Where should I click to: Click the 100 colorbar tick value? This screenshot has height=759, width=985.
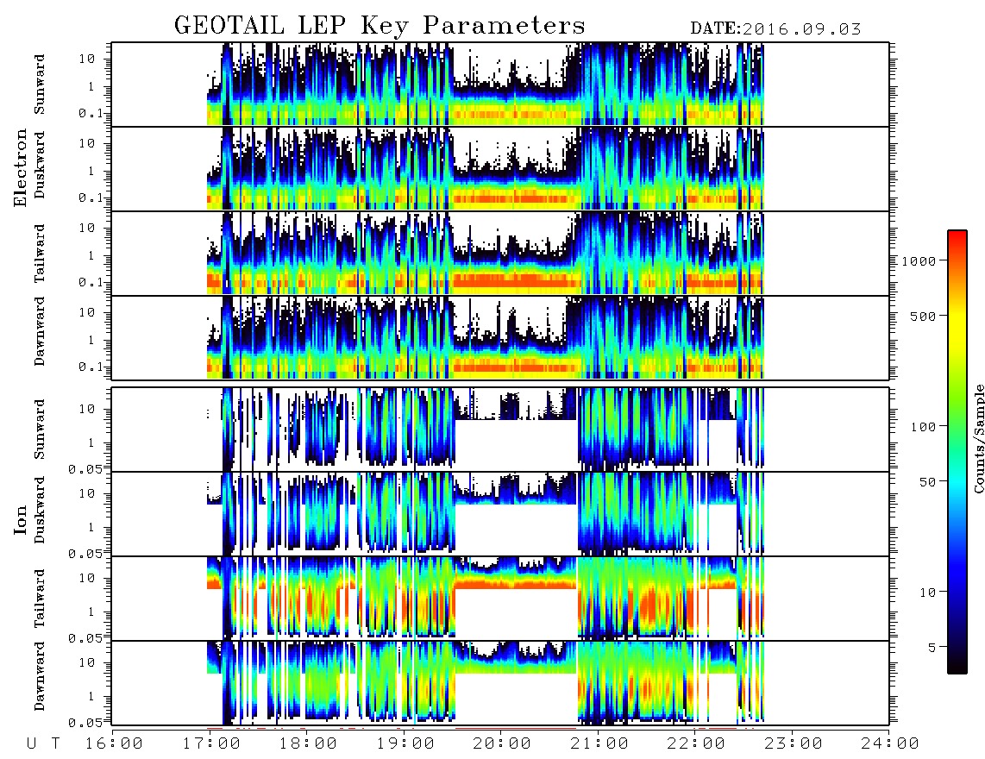(x=924, y=427)
